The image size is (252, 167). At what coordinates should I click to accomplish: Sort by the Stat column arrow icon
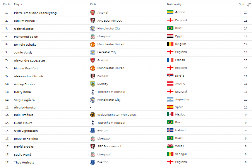coord(249,4)
